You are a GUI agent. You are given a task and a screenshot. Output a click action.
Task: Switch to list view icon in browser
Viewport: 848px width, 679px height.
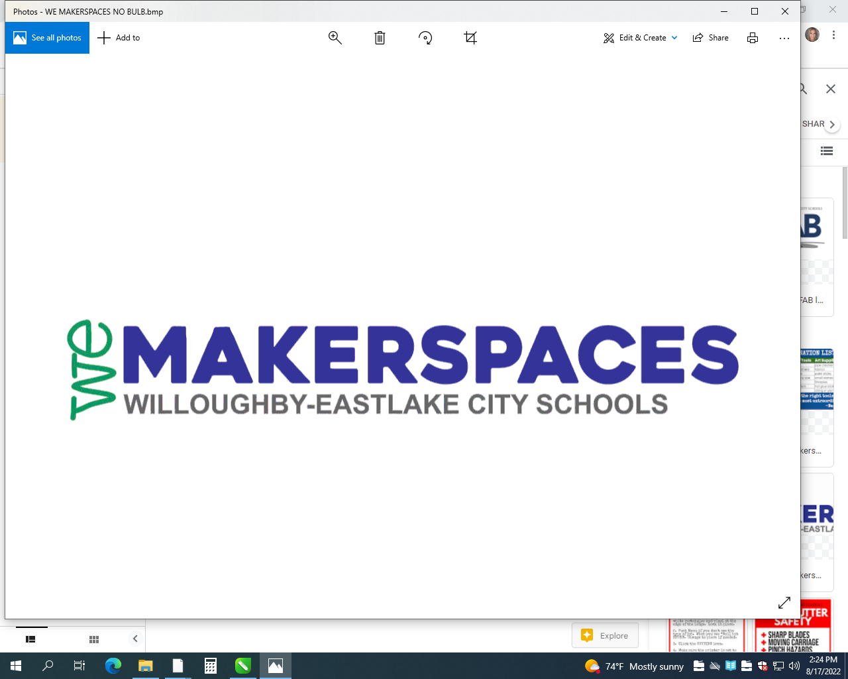(826, 151)
